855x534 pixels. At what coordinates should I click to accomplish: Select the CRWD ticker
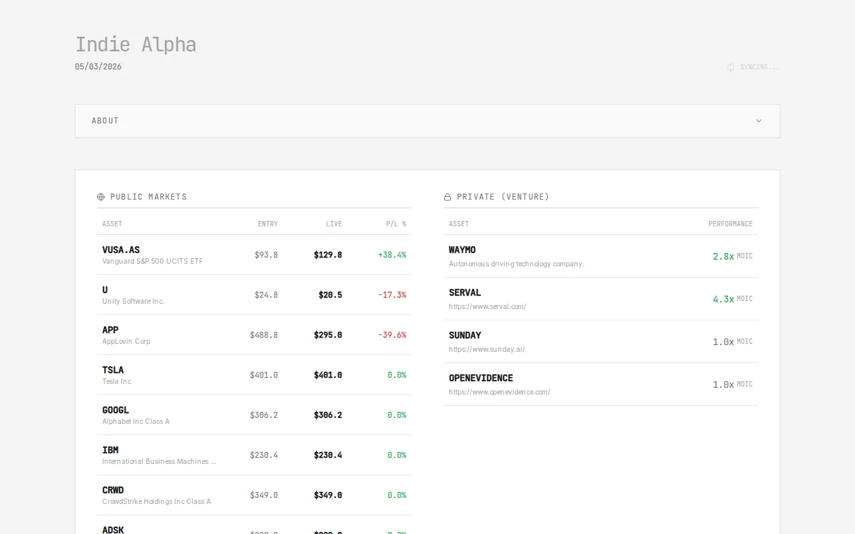(x=113, y=490)
